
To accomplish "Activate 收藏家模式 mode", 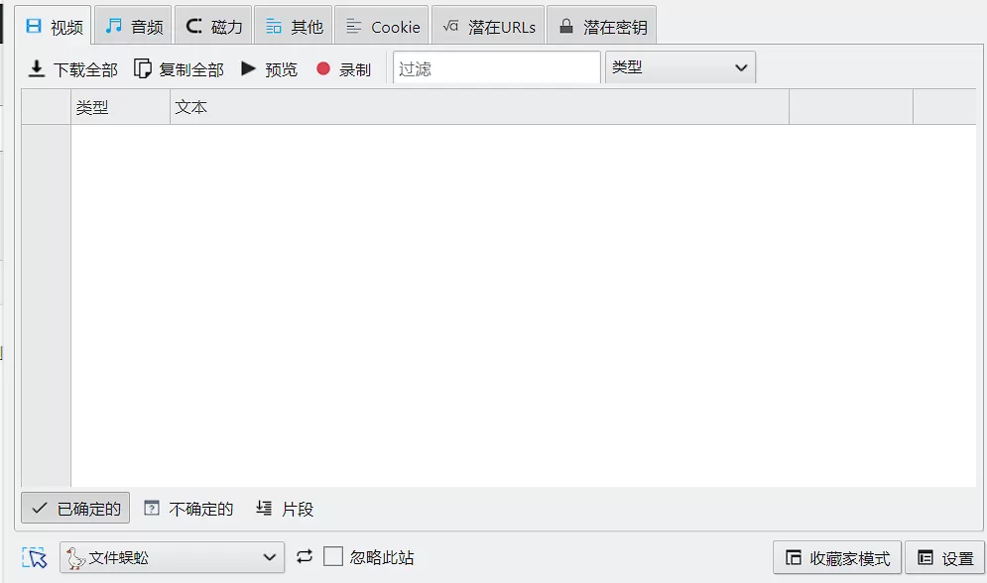I will pyautogui.click(x=834, y=557).
